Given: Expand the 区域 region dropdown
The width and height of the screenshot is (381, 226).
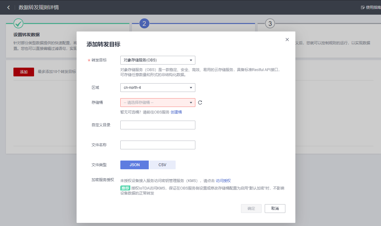Looking at the screenshot, I should tap(158, 88).
